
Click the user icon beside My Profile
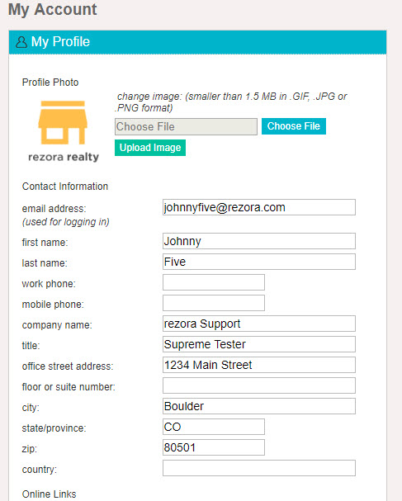(x=21, y=42)
